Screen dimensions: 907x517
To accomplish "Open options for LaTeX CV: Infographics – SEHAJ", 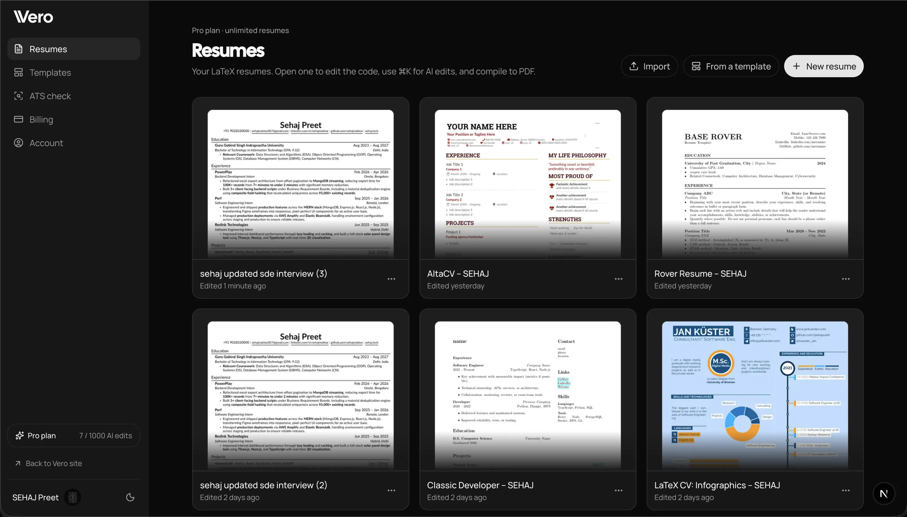I will tap(846, 491).
